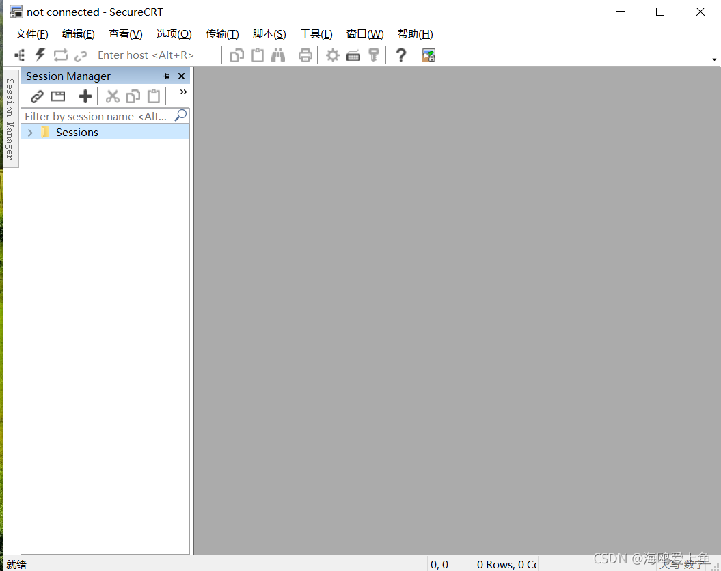Click the Disconnect chain icon in main toolbar

pyautogui.click(x=81, y=56)
